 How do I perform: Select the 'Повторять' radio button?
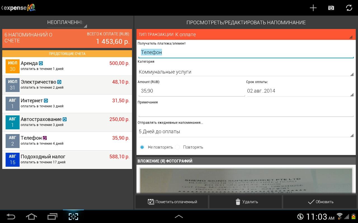[178, 147]
